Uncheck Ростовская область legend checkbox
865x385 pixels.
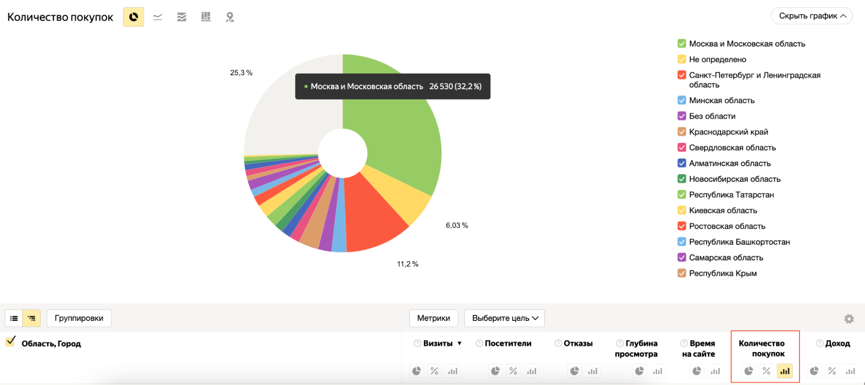point(682,226)
